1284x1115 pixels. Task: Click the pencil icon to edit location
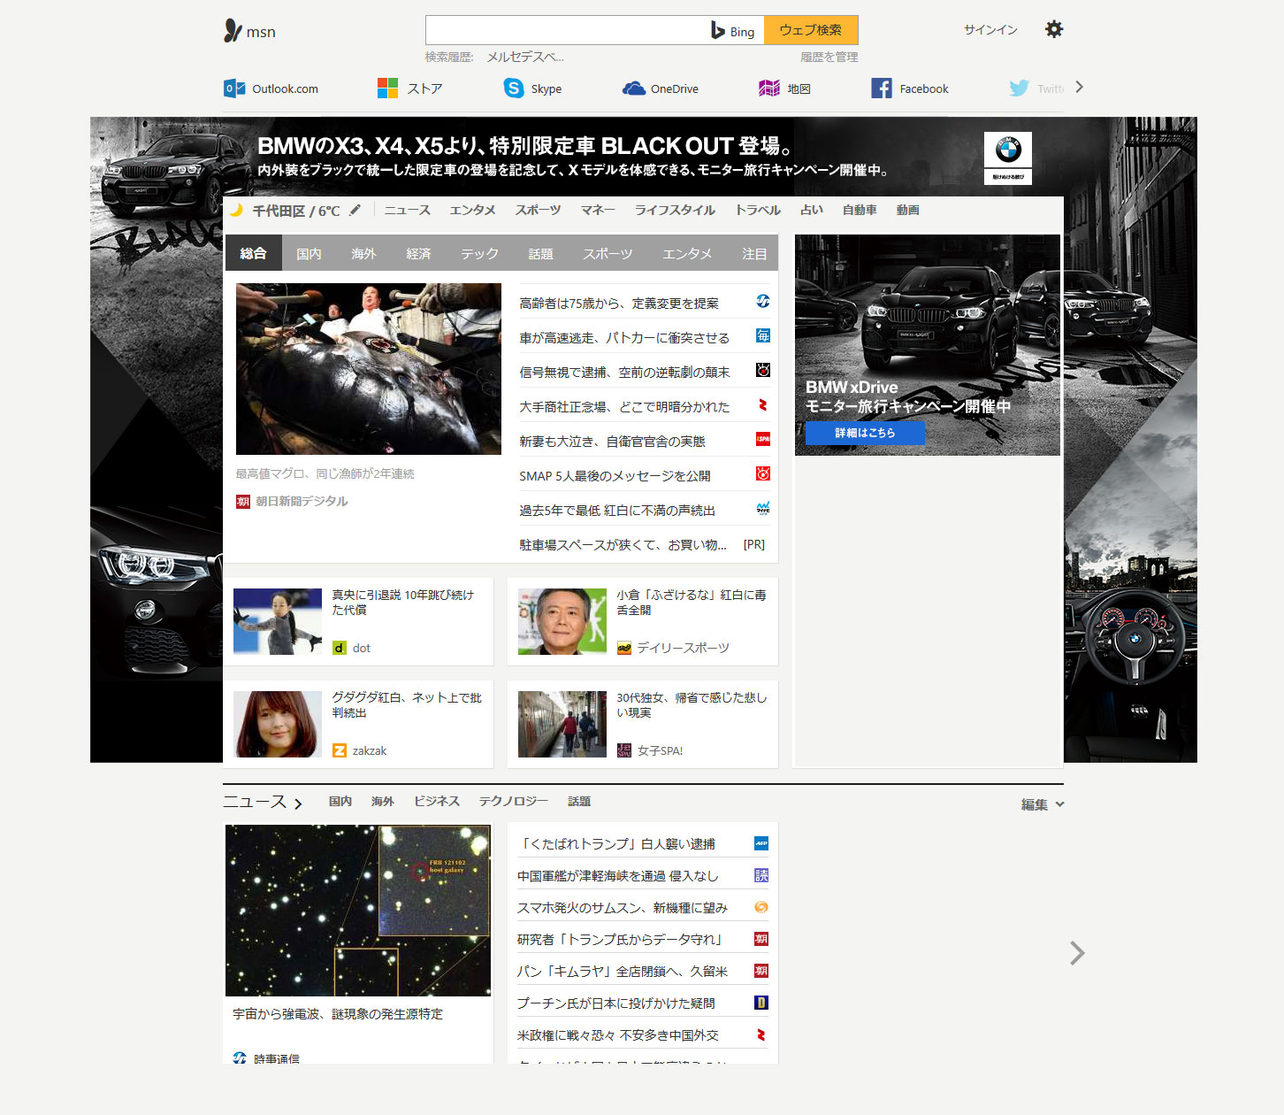pos(355,211)
